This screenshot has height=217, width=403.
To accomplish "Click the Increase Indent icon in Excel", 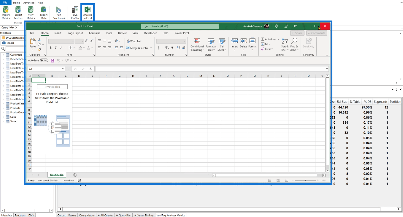I will (x=121, y=48).
